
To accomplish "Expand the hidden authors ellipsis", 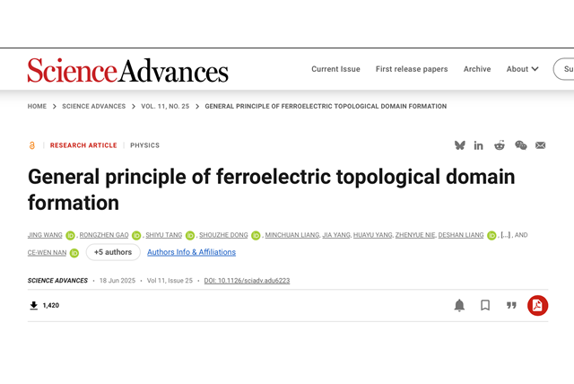I will point(506,235).
